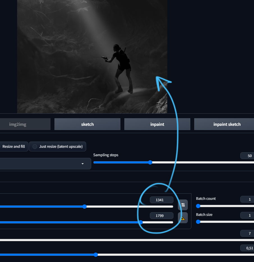The width and height of the screenshot is (254, 262).
Task: Go to the inpaint sketch tab
Action: click(x=224, y=124)
